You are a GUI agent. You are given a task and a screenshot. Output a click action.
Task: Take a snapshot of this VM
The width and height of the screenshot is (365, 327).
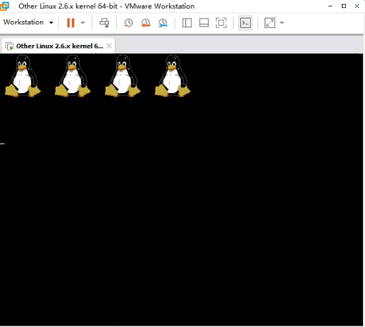(x=128, y=23)
